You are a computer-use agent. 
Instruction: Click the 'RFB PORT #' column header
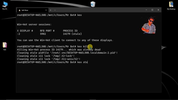coord(47,31)
